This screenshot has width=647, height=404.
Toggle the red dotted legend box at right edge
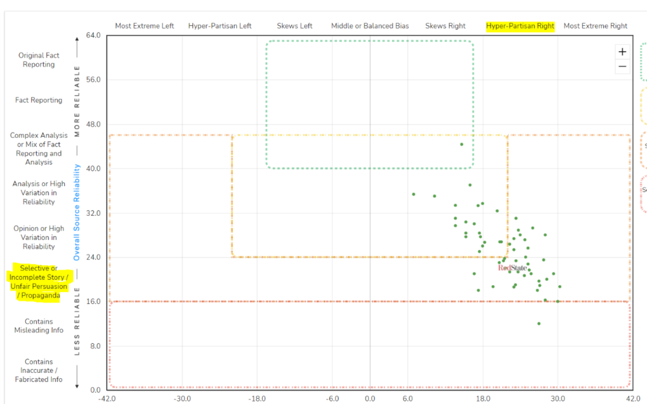[x=643, y=193]
